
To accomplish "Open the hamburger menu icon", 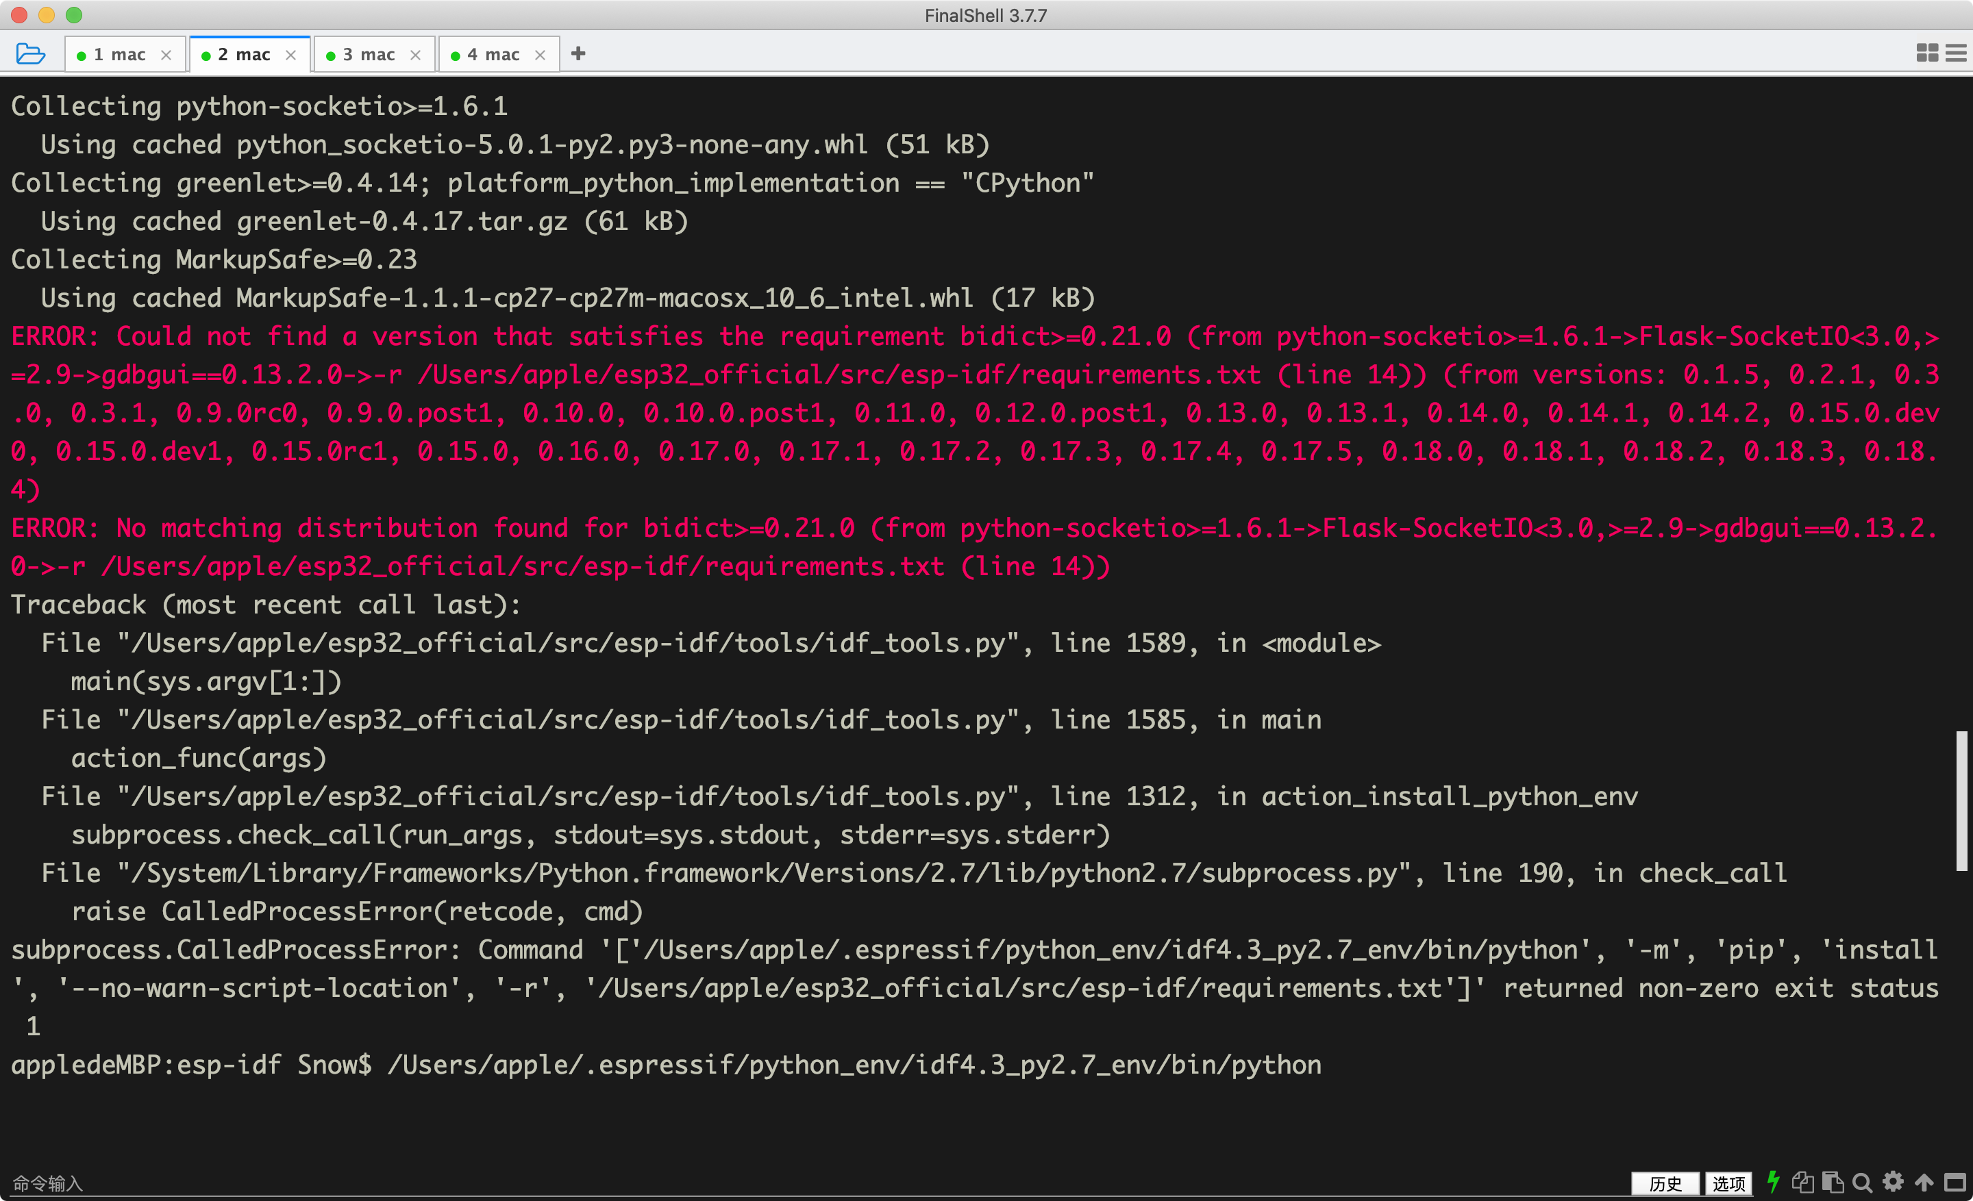I will click(1955, 53).
